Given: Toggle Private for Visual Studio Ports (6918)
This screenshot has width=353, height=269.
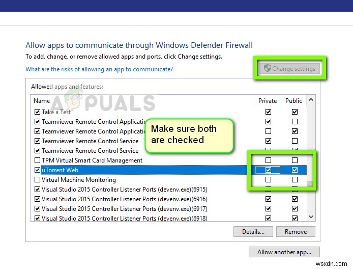Looking at the screenshot, I should (268, 218).
